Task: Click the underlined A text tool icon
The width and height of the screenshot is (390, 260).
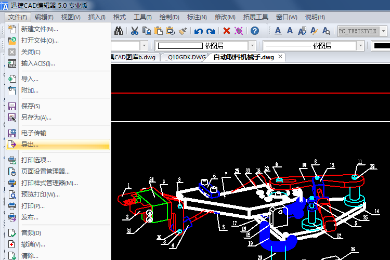Action: [278, 31]
